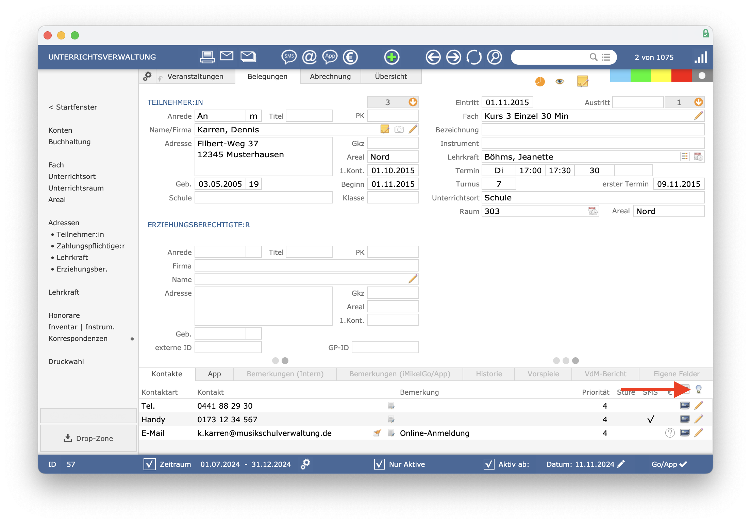Click the lightbulb hint icon
The width and height of the screenshot is (751, 524).
(698, 389)
